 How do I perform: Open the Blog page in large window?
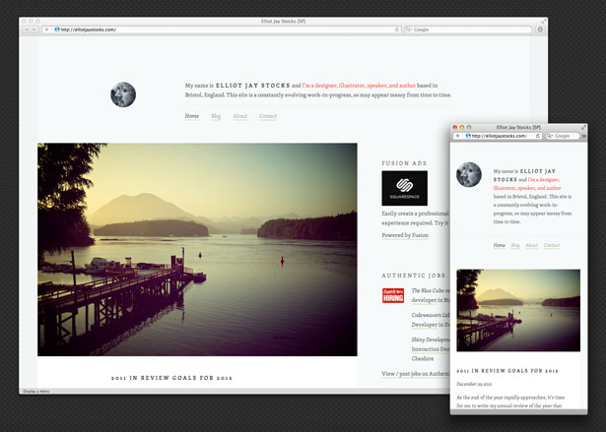[x=216, y=116]
